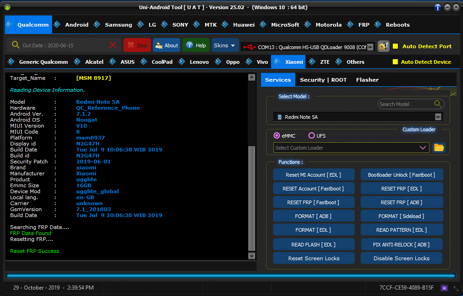Switch to the Qualcomm tab
Viewport: 463px width, 296px height.
[x=28, y=25]
